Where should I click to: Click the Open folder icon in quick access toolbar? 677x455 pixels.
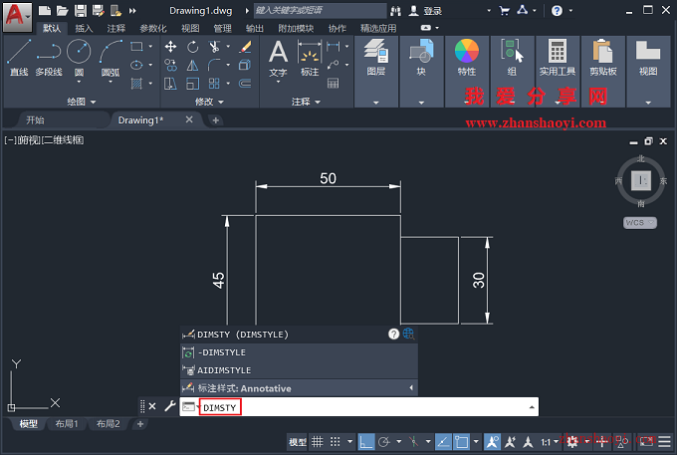coord(62,11)
